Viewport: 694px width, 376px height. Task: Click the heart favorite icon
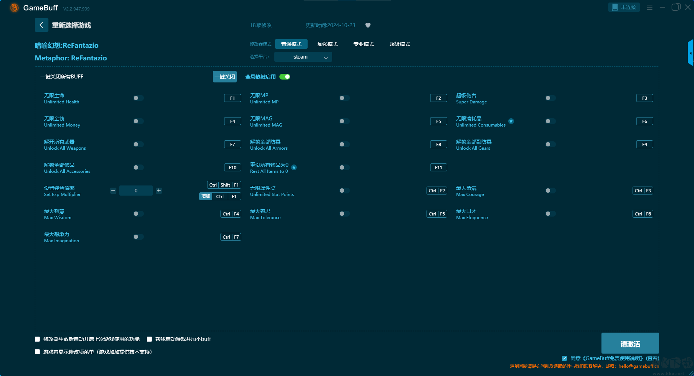(368, 25)
